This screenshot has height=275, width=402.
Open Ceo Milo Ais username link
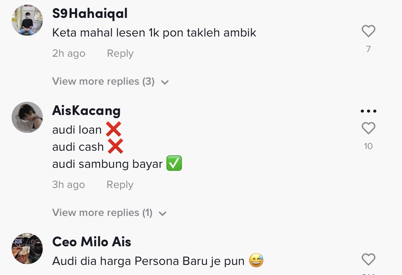coord(91,242)
